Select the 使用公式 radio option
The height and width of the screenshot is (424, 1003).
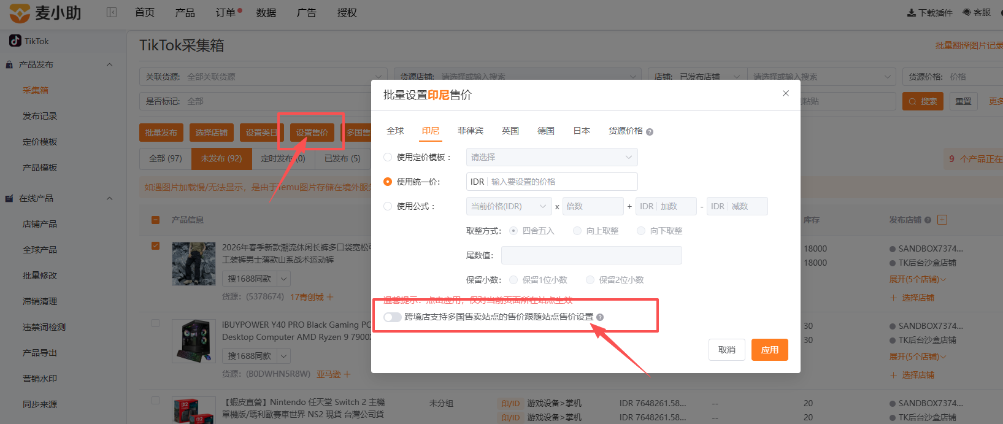click(x=388, y=206)
